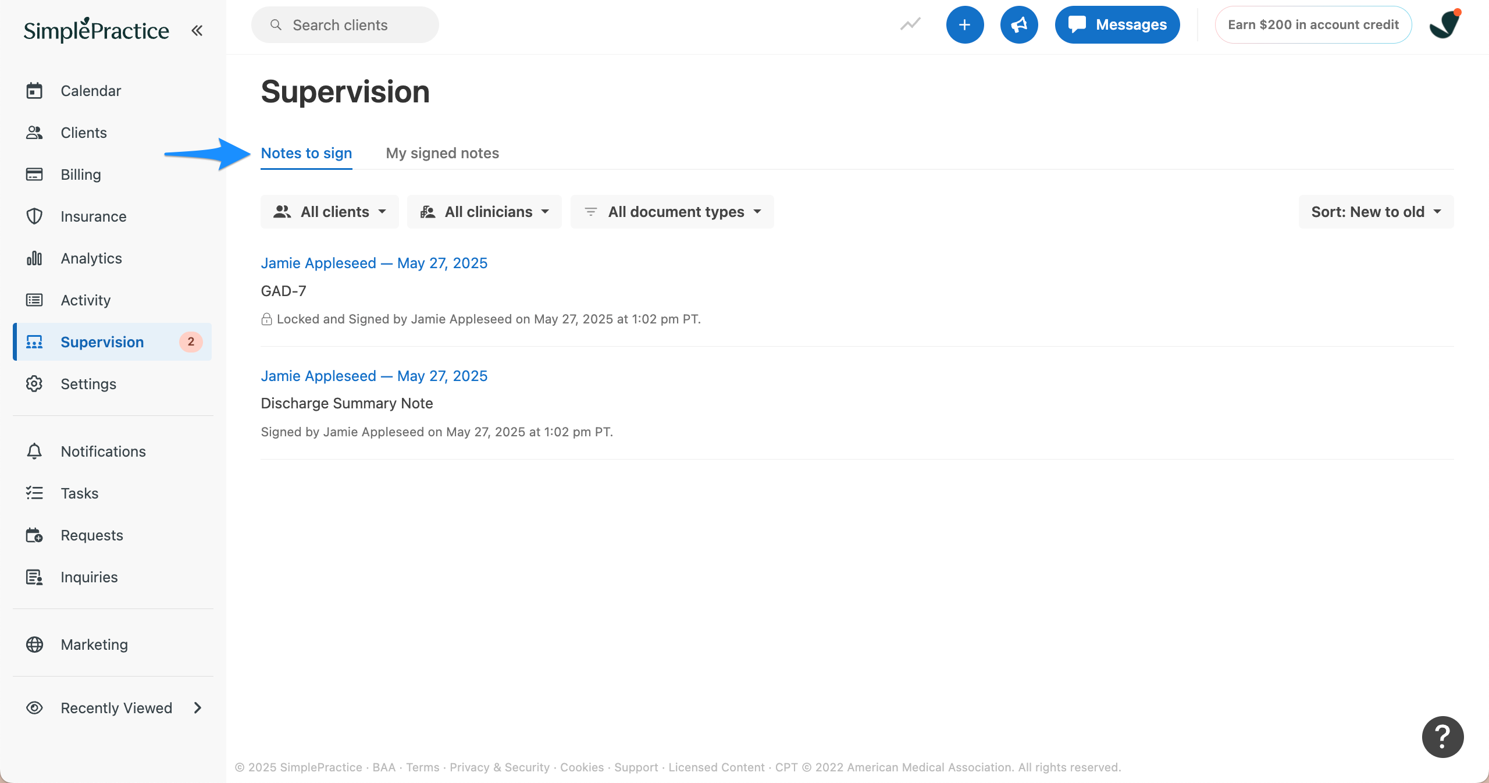Click the blue plus create button
1489x783 pixels.
point(964,25)
